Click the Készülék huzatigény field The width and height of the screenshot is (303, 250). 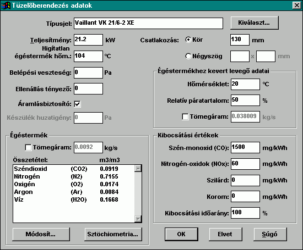[88, 118]
